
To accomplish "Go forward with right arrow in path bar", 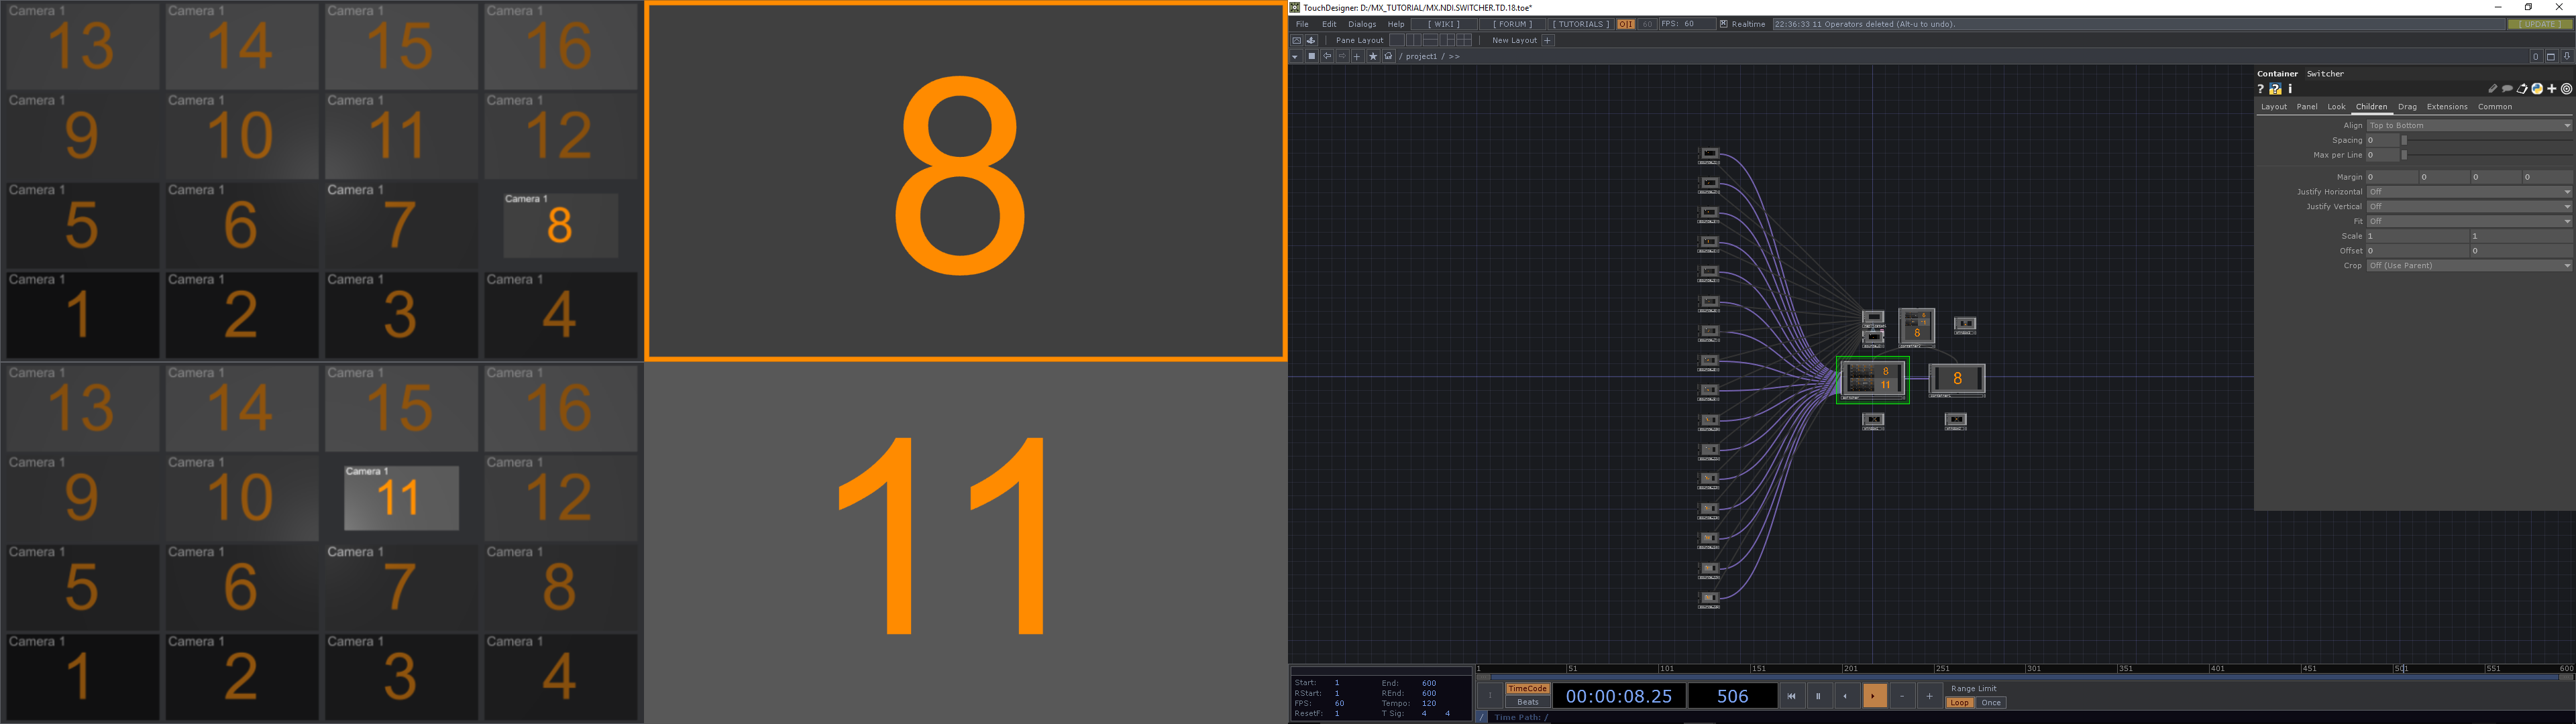I will [1342, 56].
